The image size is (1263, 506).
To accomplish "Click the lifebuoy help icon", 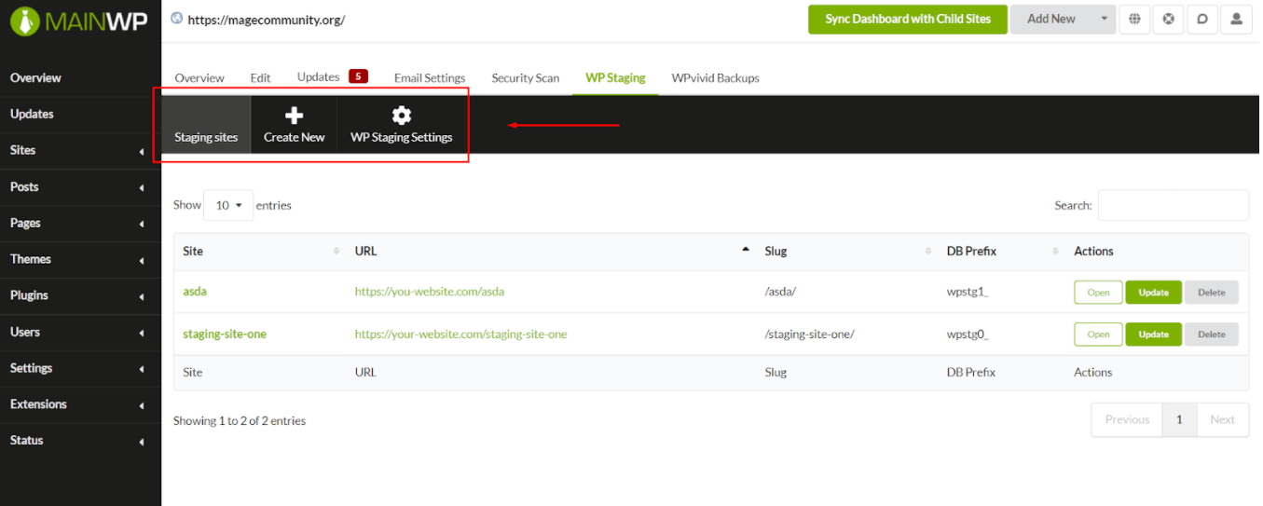I will click(1168, 19).
